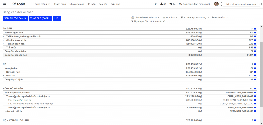Click value -3.666.663 ₫
The width and height of the screenshot is (263, 125).
(195, 55)
